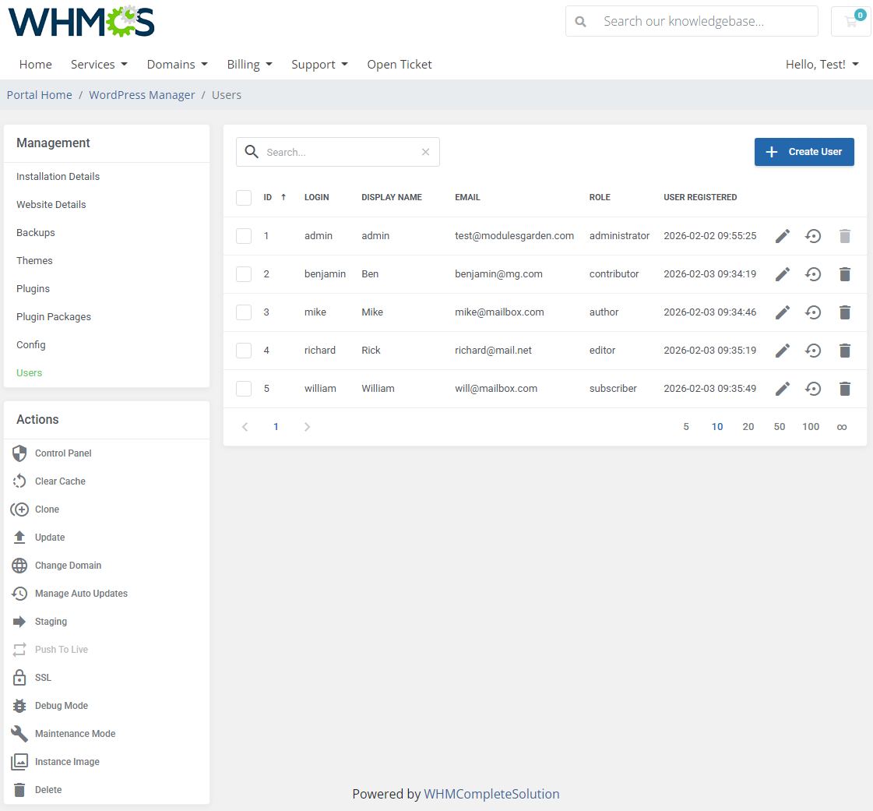Expand the Services menu

[x=99, y=64]
